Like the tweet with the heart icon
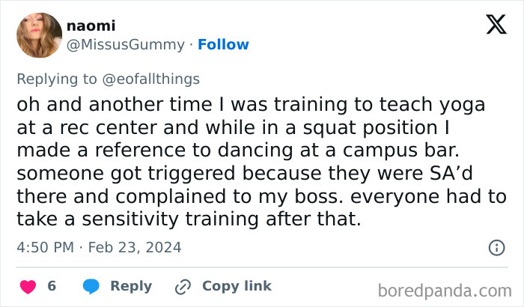Image resolution: width=524 pixels, height=307 pixels. [x=28, y=286]
